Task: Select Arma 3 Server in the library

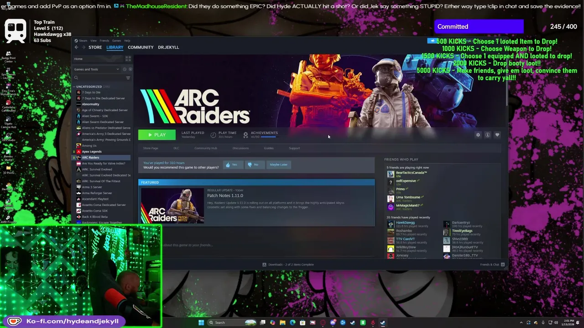Action: click(92, 187)
